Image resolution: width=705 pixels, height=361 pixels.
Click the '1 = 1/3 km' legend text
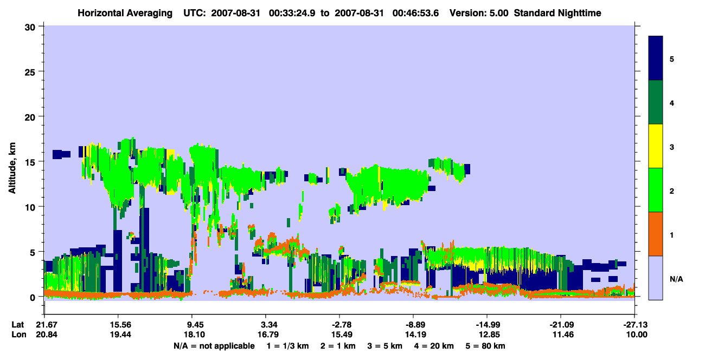click(x=287, y=346)
